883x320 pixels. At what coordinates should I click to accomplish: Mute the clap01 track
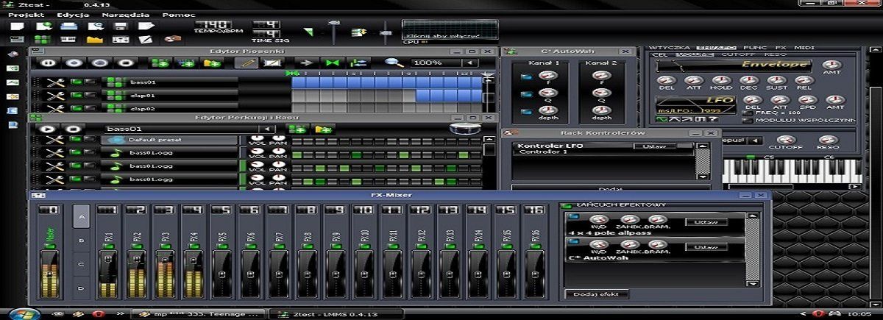75,96
